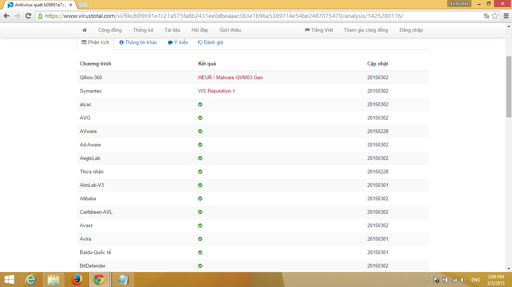Click the green check icon for Ad-Aware
The height and width of the screenshot is (287, 512).
tap(200, 145)
